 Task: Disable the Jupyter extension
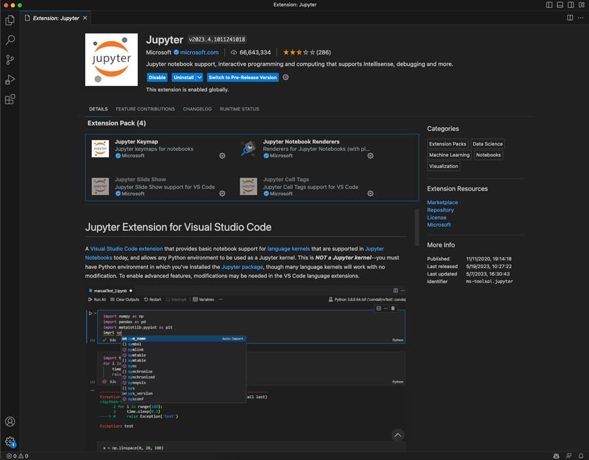tap(157, 77)
